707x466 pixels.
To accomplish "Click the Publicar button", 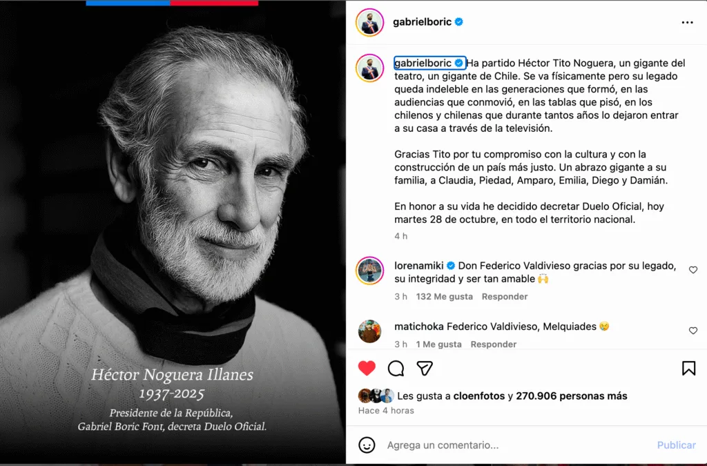I will point(676,445).
